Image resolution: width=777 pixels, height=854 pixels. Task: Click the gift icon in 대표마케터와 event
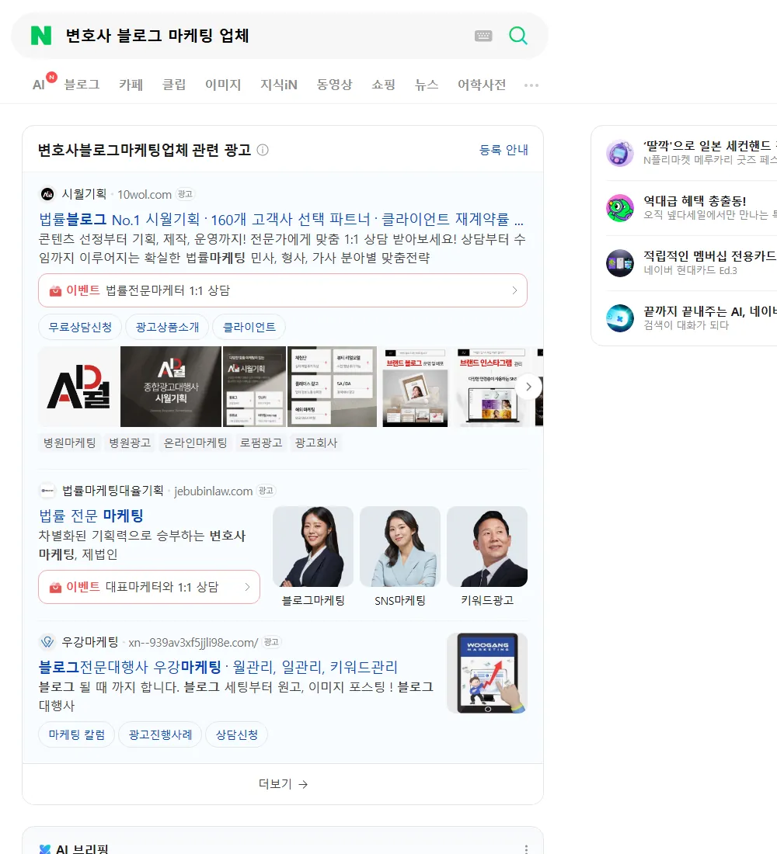55,587
